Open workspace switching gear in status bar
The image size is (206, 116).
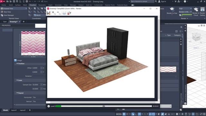(177, 114)
